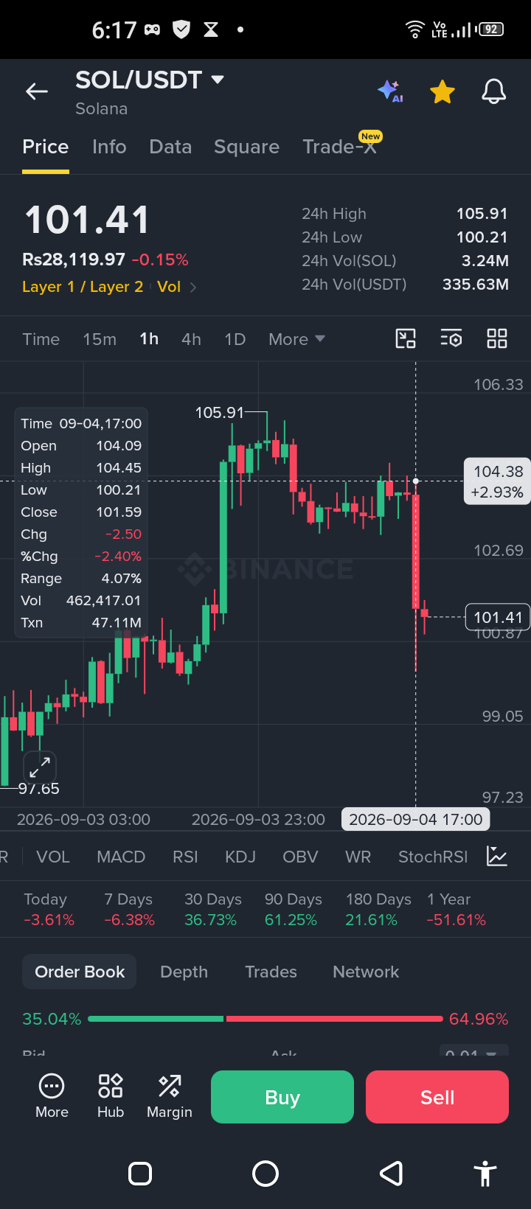Expand the More timeframe dropdown

tap(296, 339)
